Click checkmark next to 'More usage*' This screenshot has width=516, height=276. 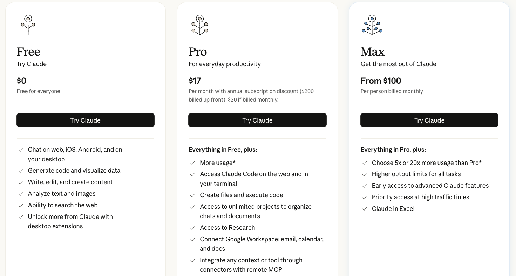click(193, 163)
